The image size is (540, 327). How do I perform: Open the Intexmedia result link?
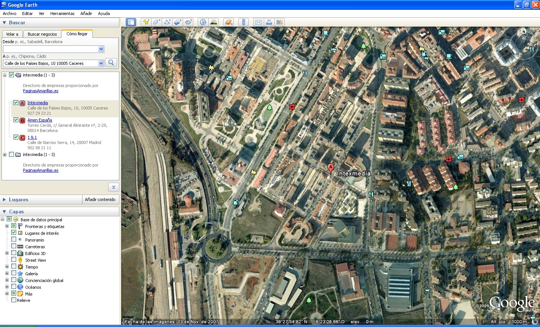[x=38, y=103]
